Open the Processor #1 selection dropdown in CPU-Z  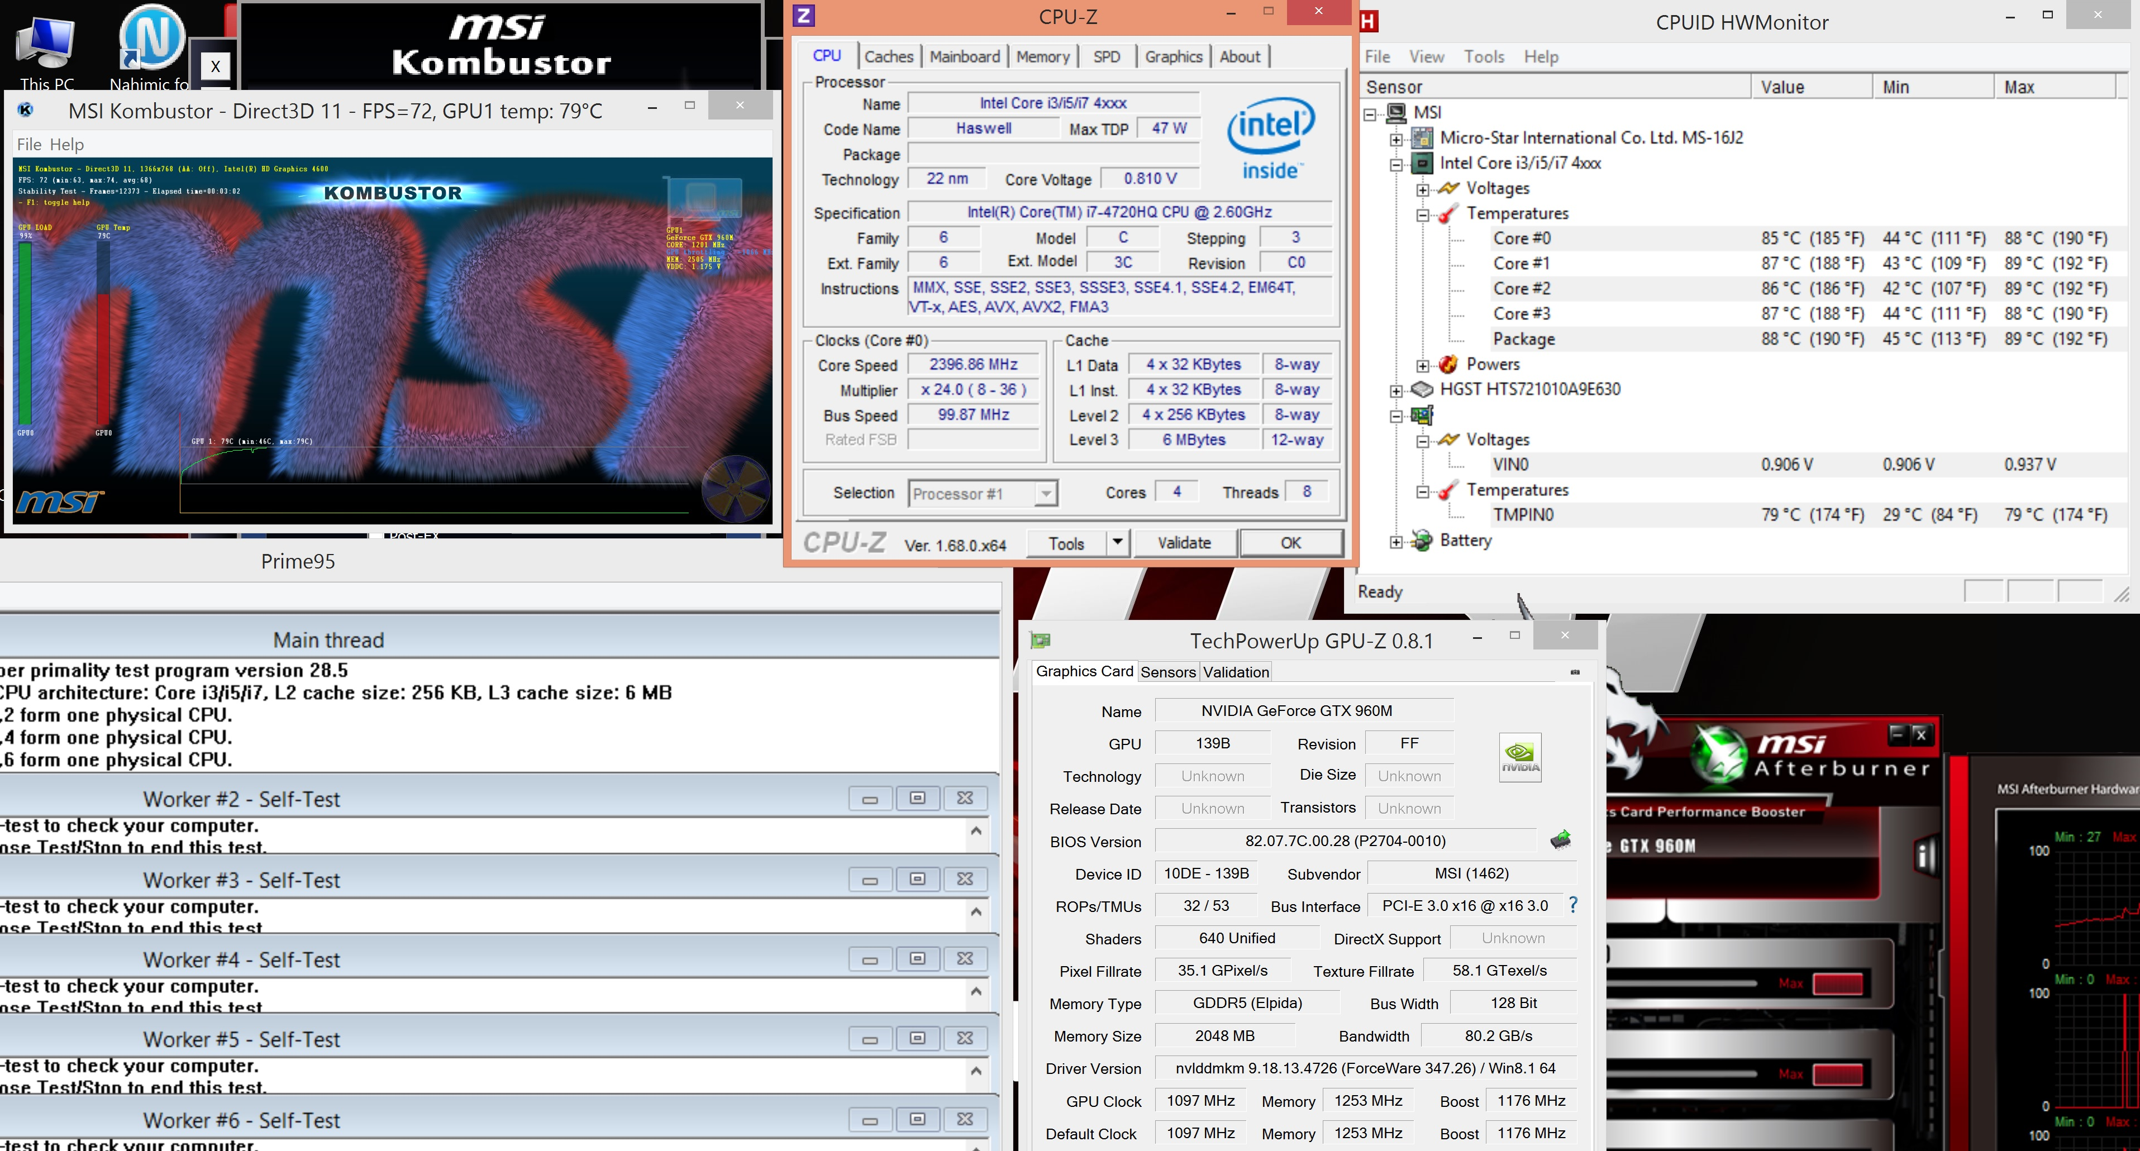(x=1046, y=493)
